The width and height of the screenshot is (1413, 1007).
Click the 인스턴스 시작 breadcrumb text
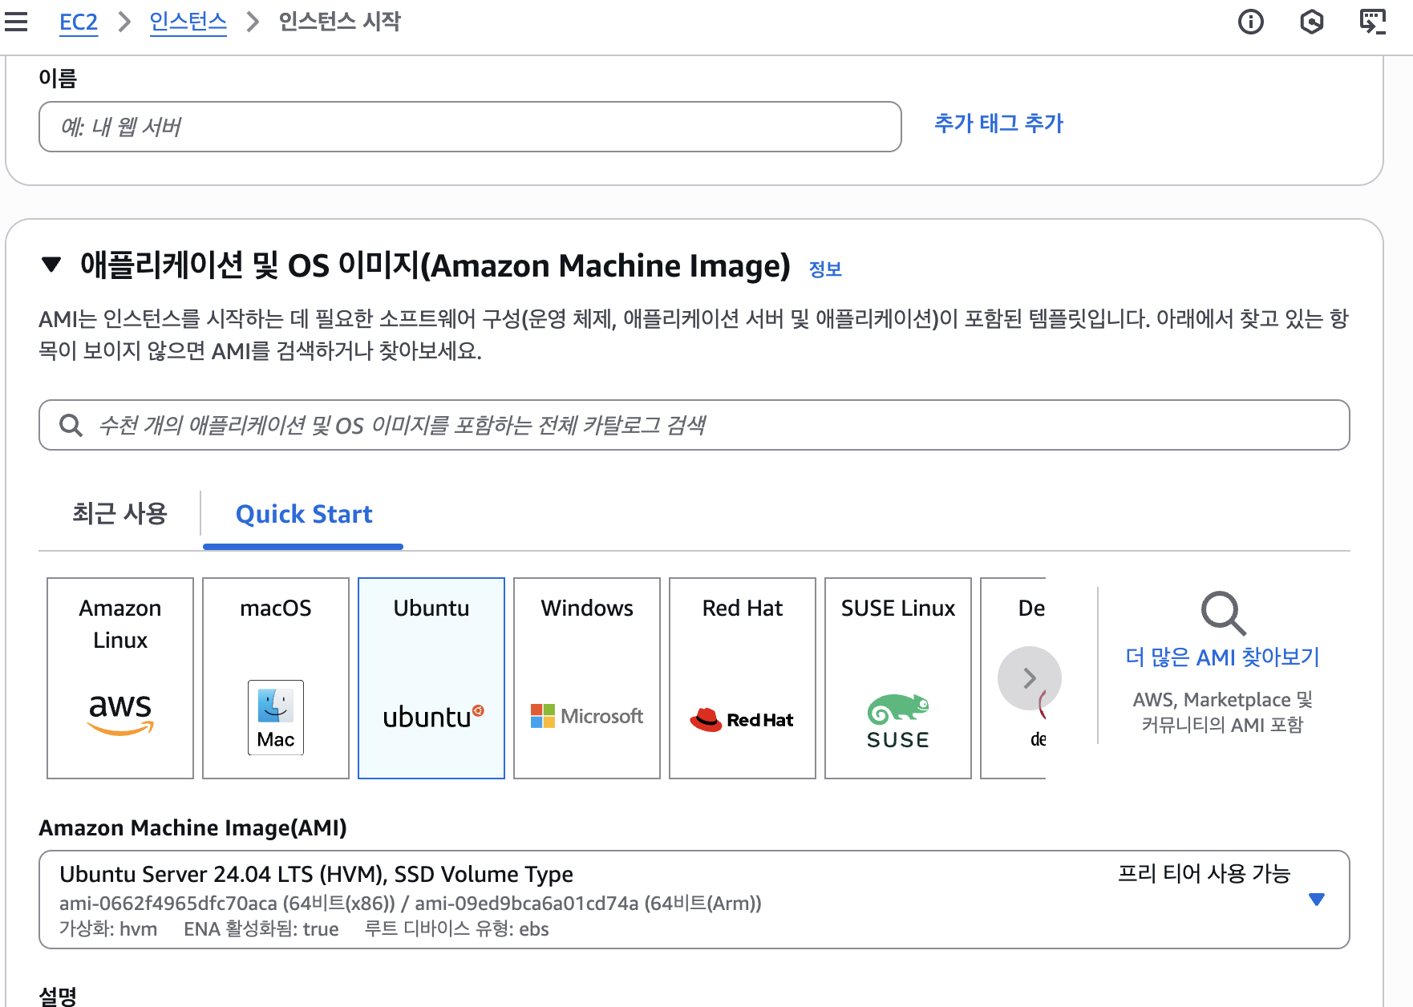click(339, 22)
